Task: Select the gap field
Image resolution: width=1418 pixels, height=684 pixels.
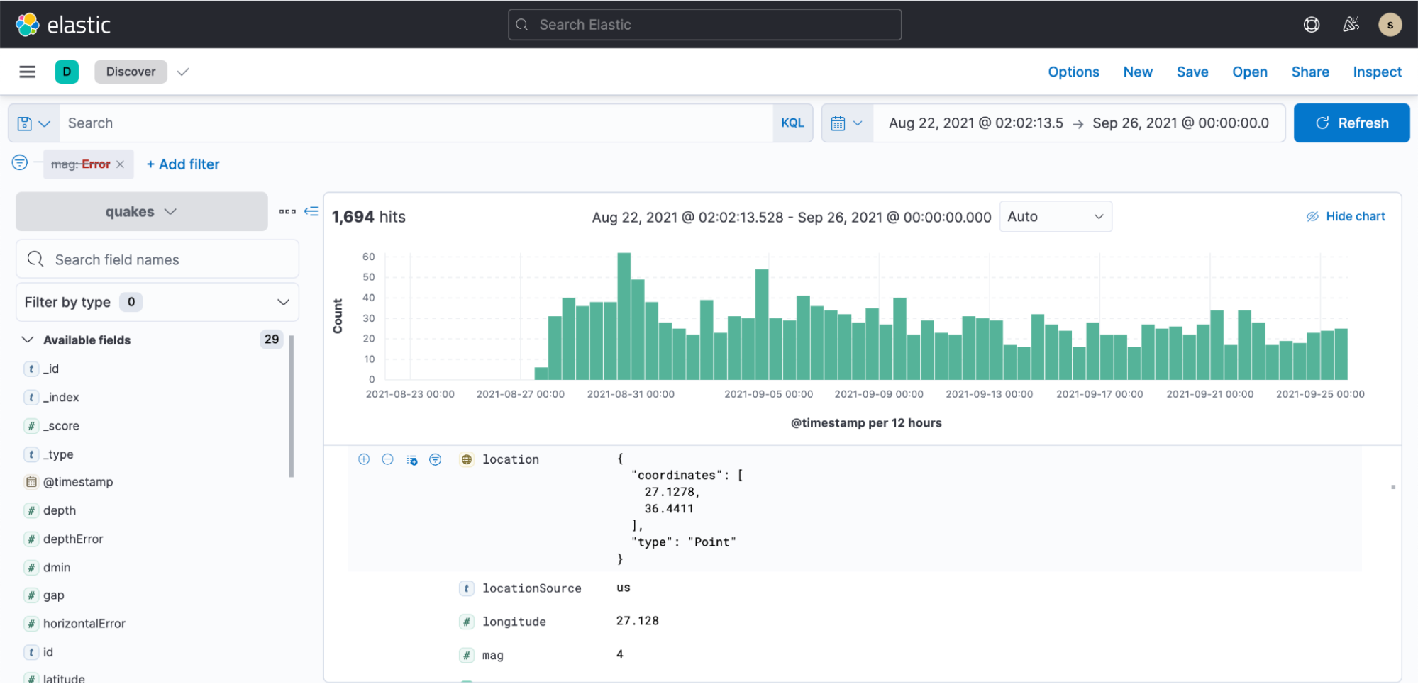Action: pos(54,595)
